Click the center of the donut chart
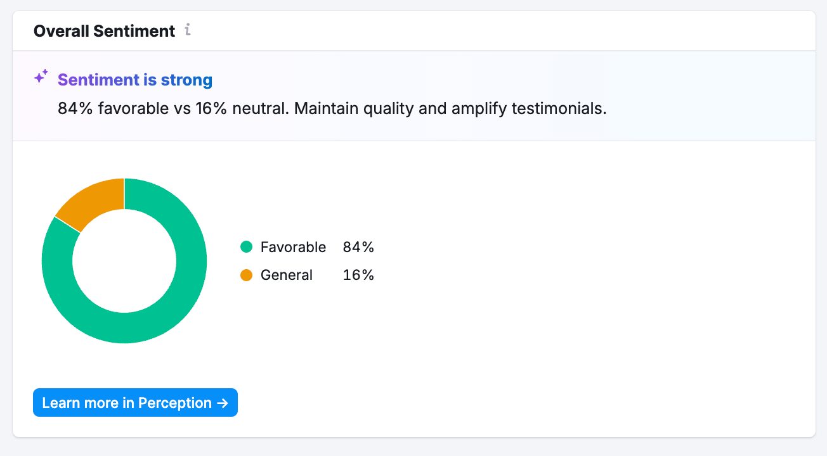This screenshot has width=827, height=456. point(124,260)
